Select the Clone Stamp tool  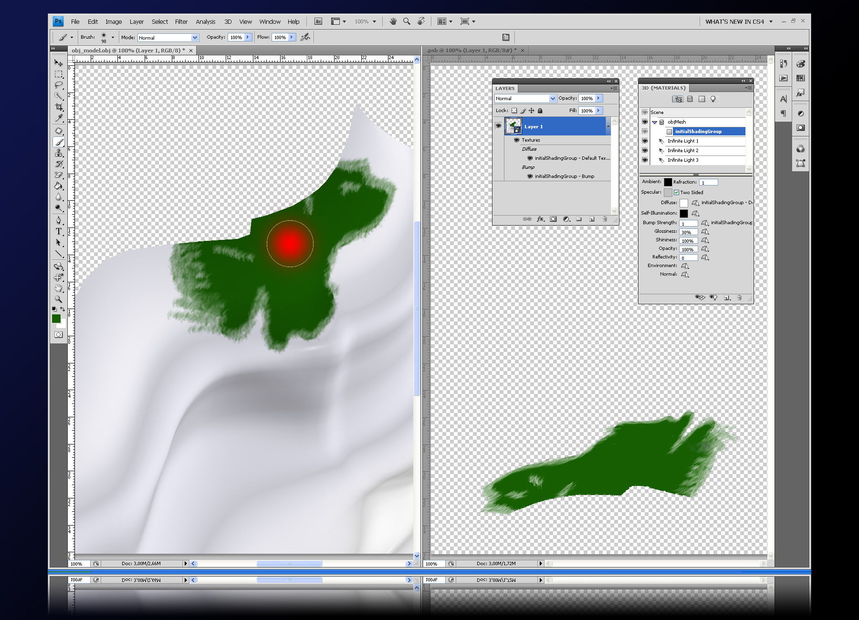point(58,153)
